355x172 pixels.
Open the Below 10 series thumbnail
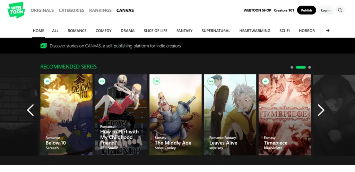click(x=66, y=114)
